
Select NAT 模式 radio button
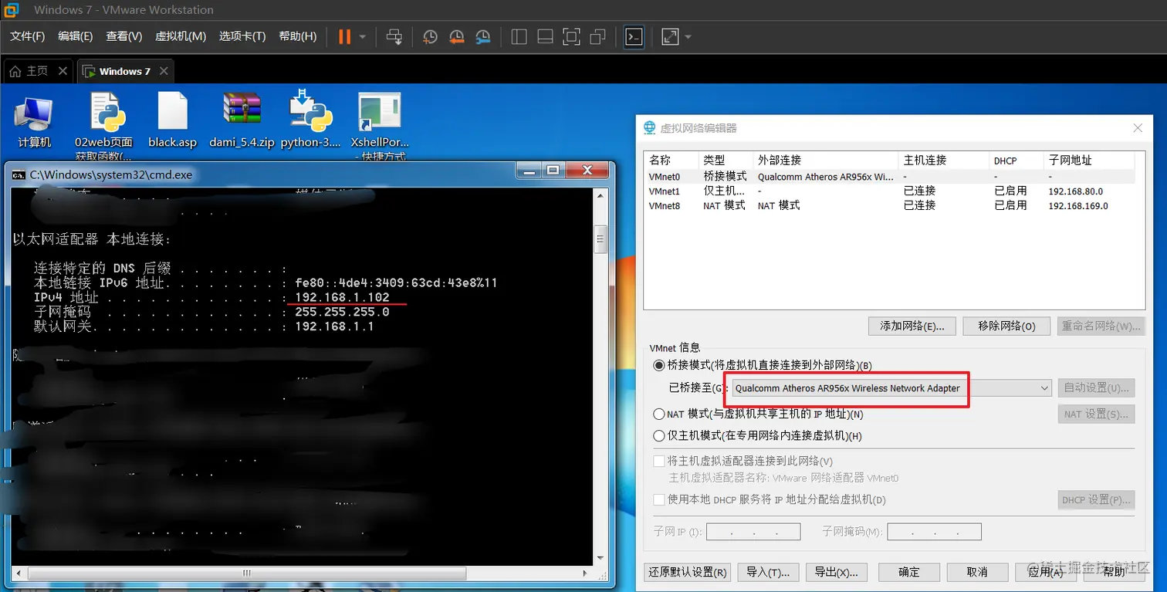click(659, 414)
